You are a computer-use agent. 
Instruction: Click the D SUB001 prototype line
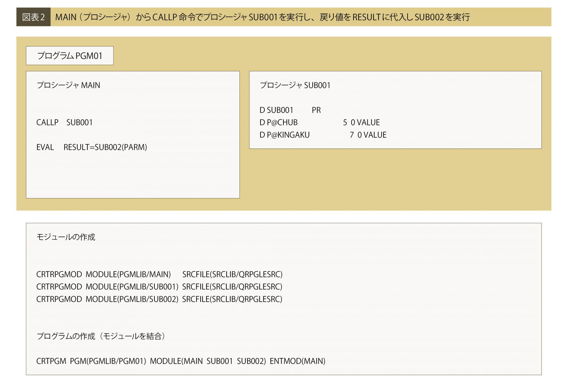point(276,110)
